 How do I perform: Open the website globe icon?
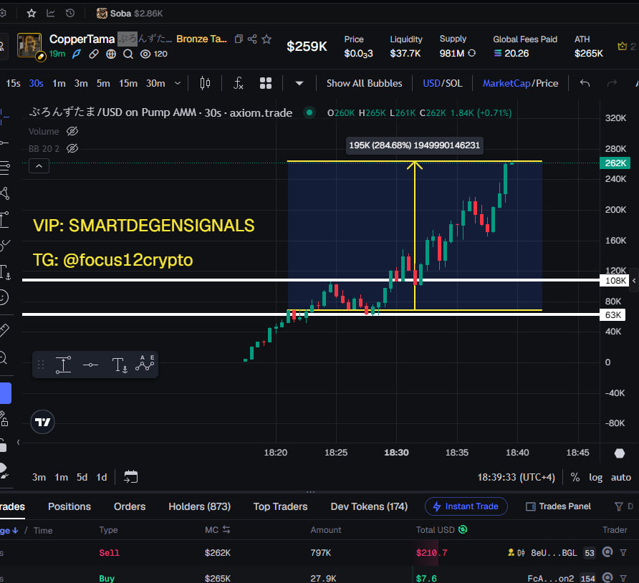tap(111, 54)
